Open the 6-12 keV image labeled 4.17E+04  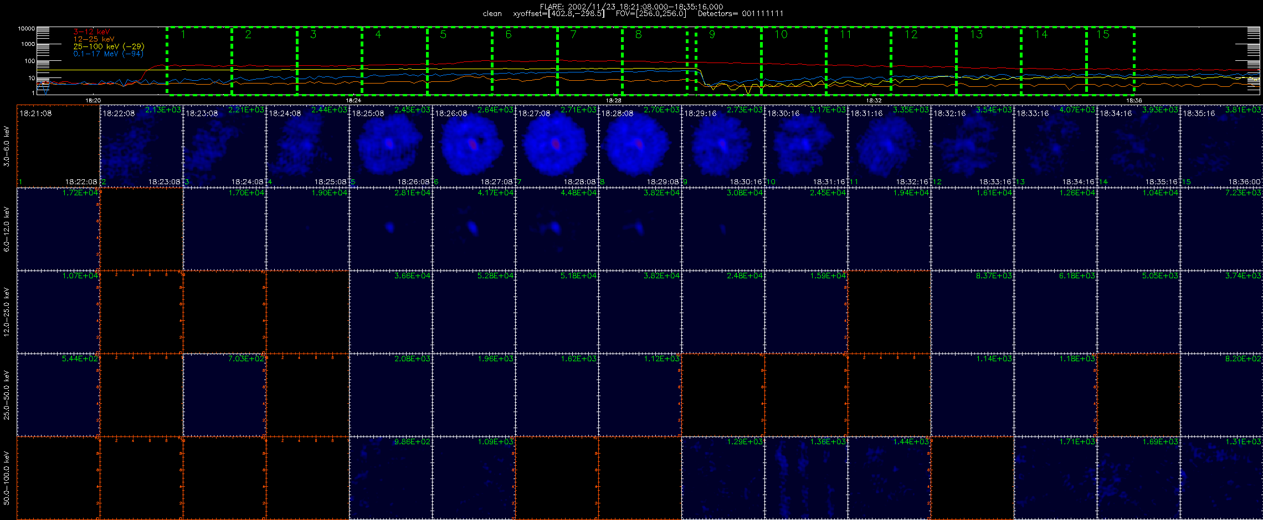click(474, 229)
